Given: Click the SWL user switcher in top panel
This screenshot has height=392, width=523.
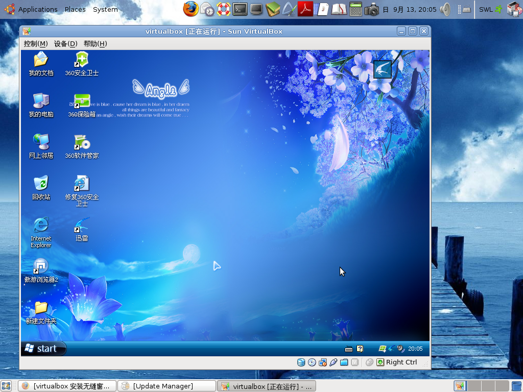Looking at the screenshot, I should coord(490,9).
